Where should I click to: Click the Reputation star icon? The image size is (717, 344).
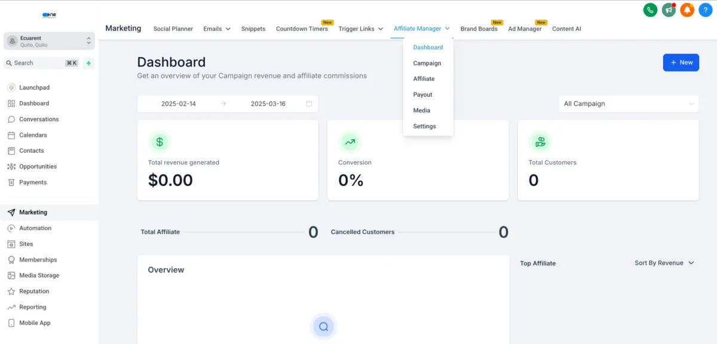(x=11, y=291)
